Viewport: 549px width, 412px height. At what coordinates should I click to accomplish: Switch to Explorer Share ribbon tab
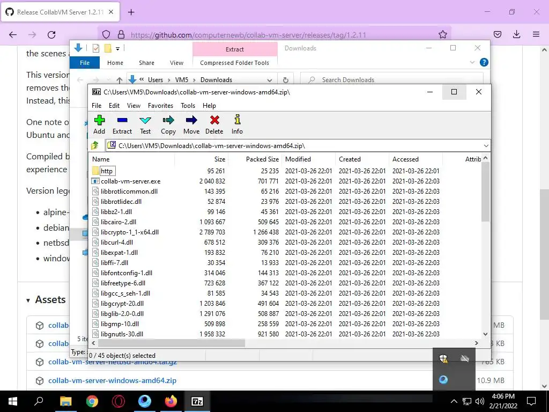[x=146, y=63]
